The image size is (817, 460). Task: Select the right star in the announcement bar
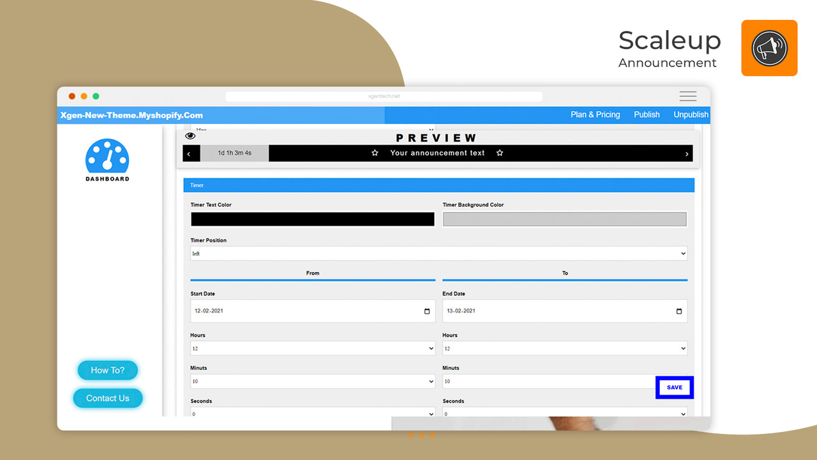499,153
